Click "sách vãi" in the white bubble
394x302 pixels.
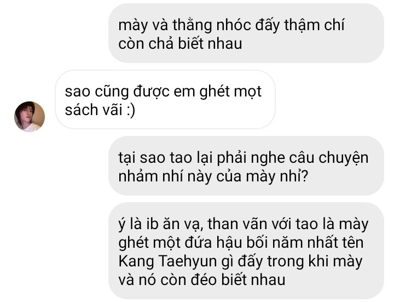coord(94,110)
